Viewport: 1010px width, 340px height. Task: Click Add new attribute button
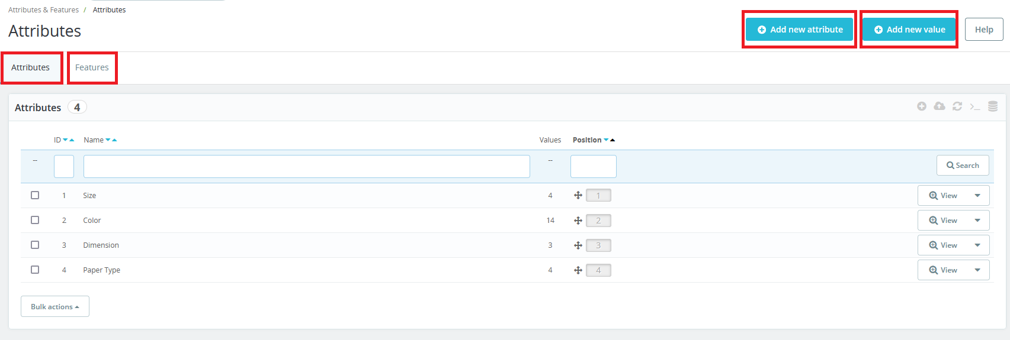click(799, 30)
